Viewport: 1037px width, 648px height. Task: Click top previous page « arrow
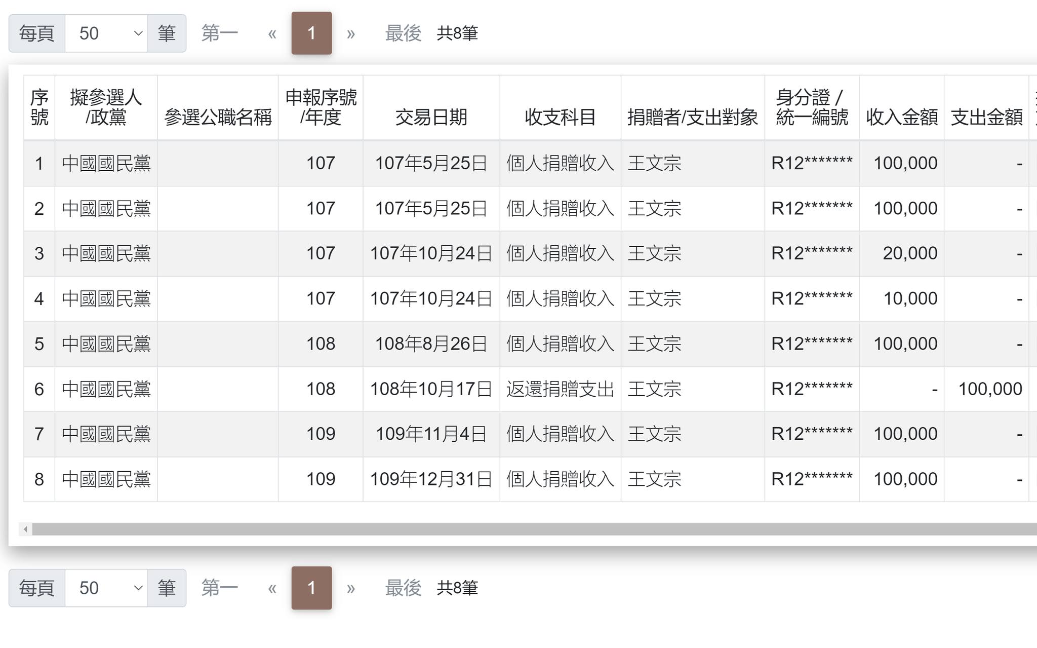click(x=272, y=33)
